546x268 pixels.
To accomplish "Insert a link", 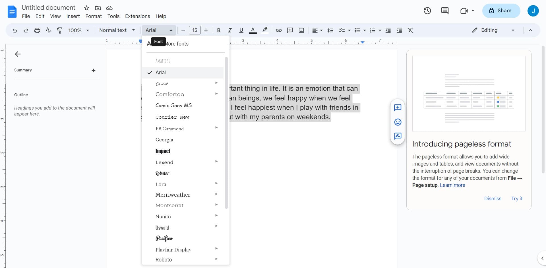I will [278, 30].
